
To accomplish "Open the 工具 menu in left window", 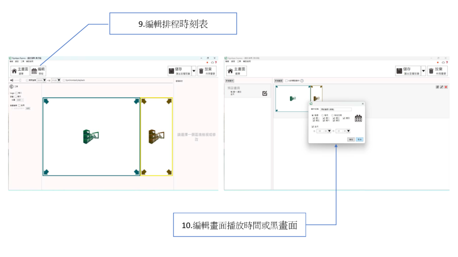I will pyautogui.click(x=23, y=61).
